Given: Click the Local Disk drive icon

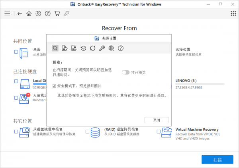Looking at the screenshot, I should [x=25, y=84].
